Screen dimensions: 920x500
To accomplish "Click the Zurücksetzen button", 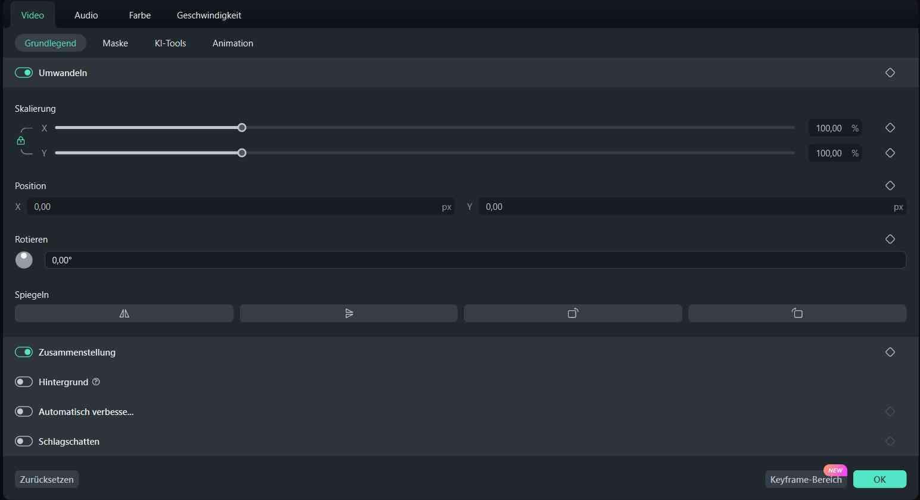I will coord(47,479).
